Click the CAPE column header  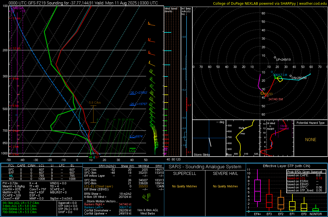pyautogui.click(x=21, y=165)
